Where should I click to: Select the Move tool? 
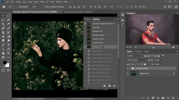pyautogui.click(x=3, y=16)
